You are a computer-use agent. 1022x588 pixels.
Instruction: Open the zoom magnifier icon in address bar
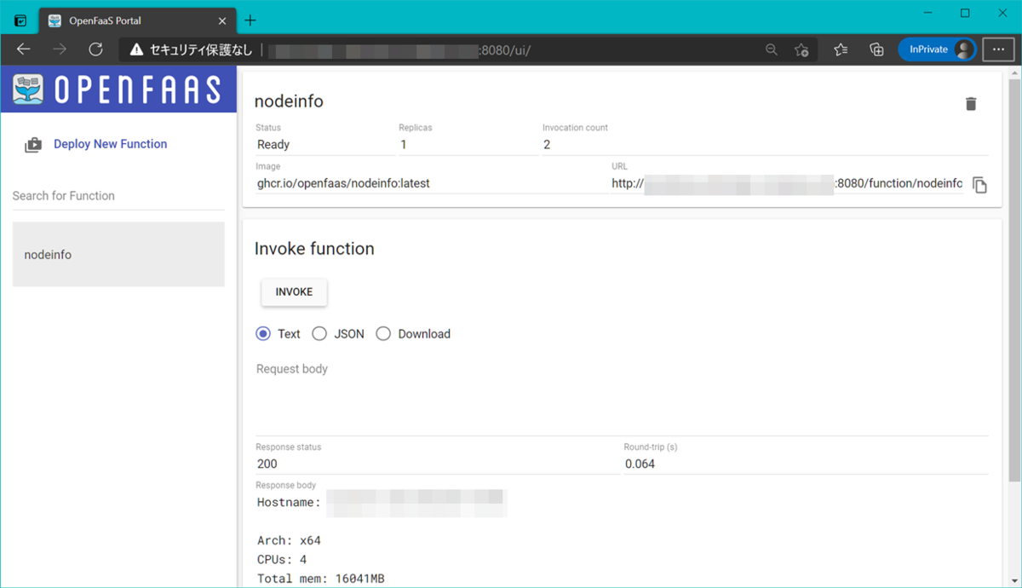(772, 49)
